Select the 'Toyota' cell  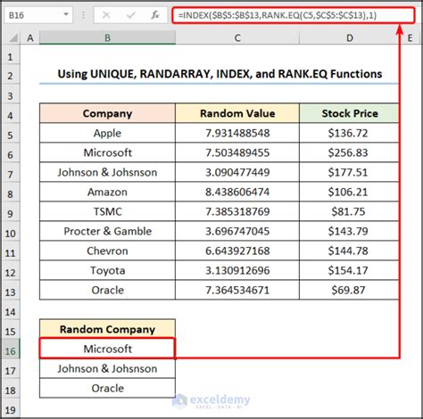point(107,270)
